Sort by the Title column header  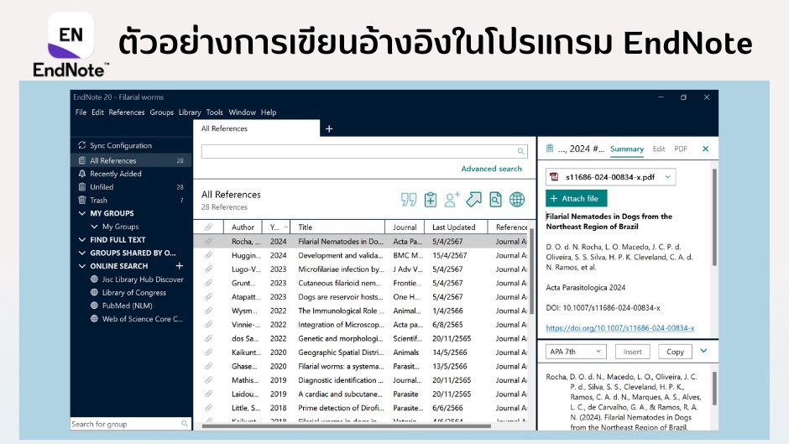click(337, 227)
